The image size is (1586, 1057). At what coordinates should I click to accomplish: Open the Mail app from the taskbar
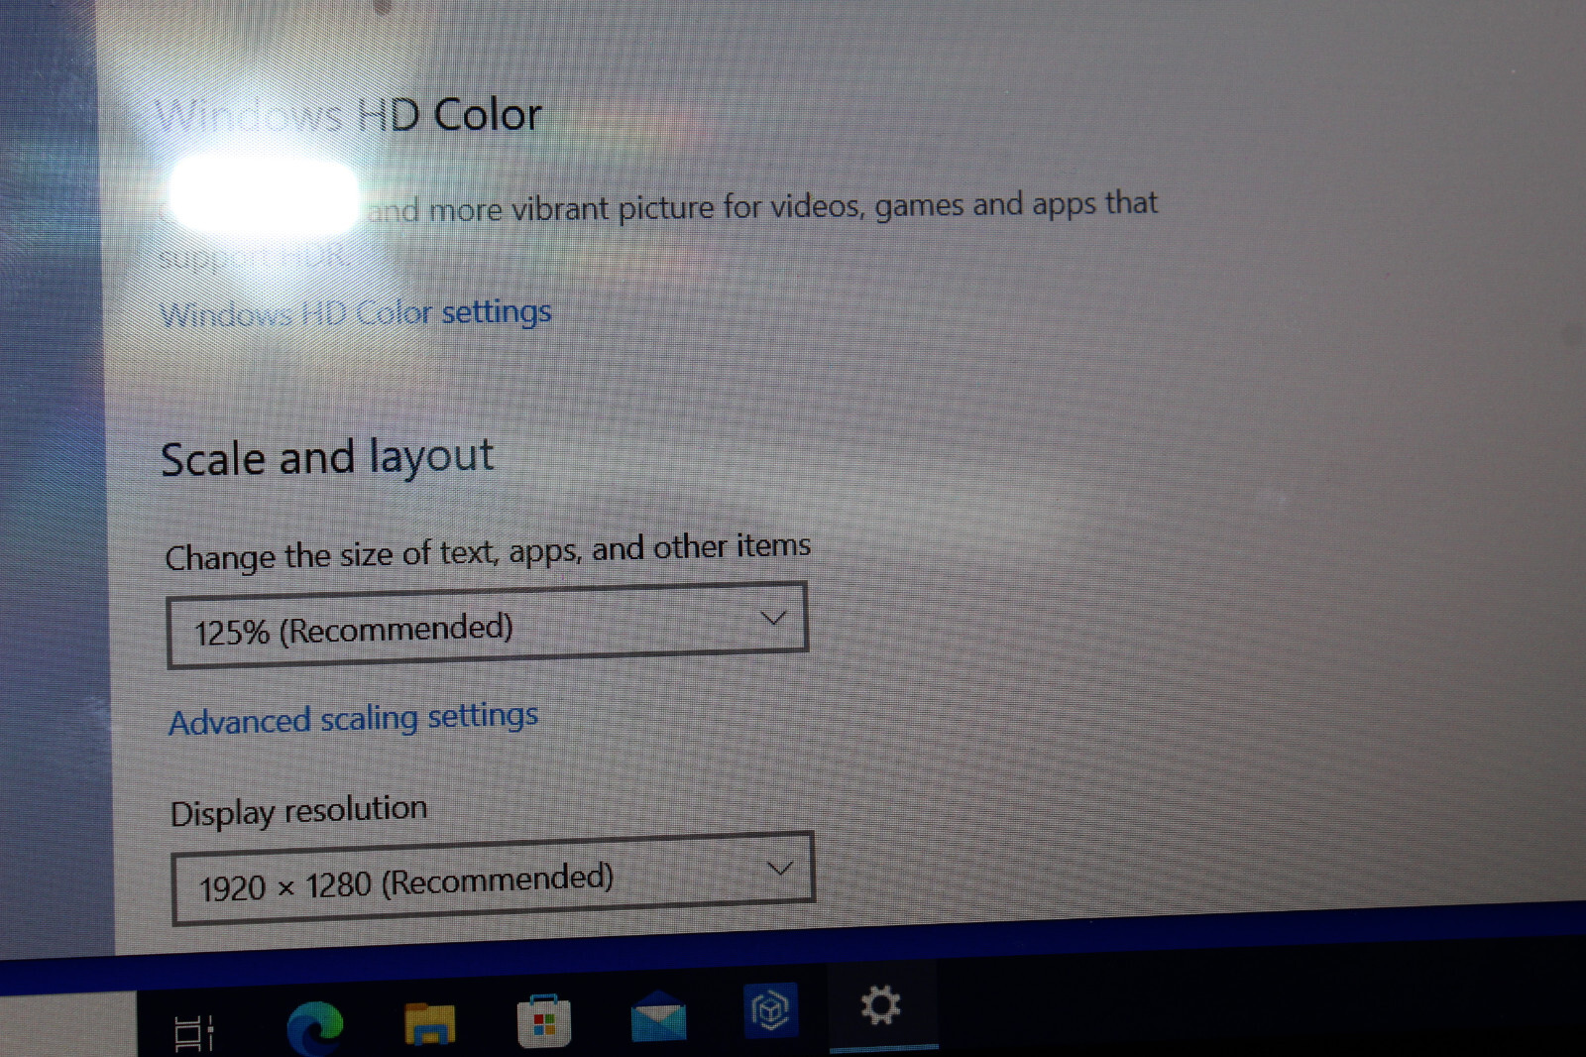pos(659,1016)
